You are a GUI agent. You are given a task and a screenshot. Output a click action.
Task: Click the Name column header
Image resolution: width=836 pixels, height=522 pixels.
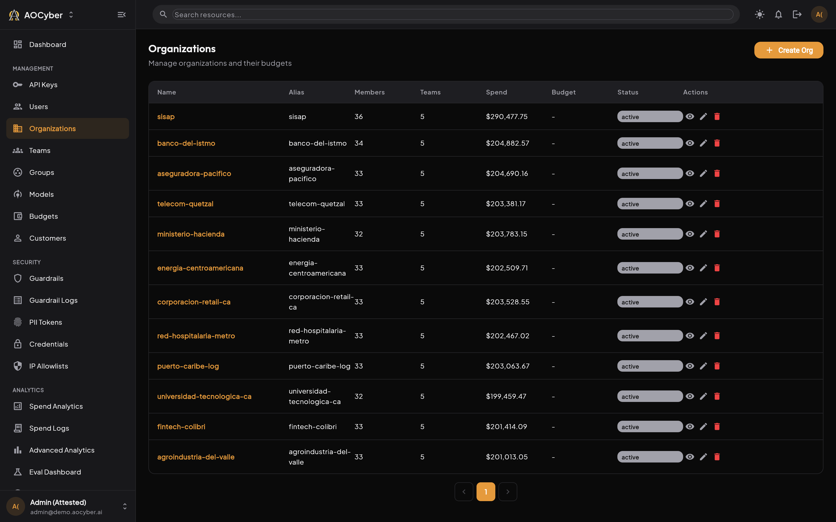tap(166, 92)
